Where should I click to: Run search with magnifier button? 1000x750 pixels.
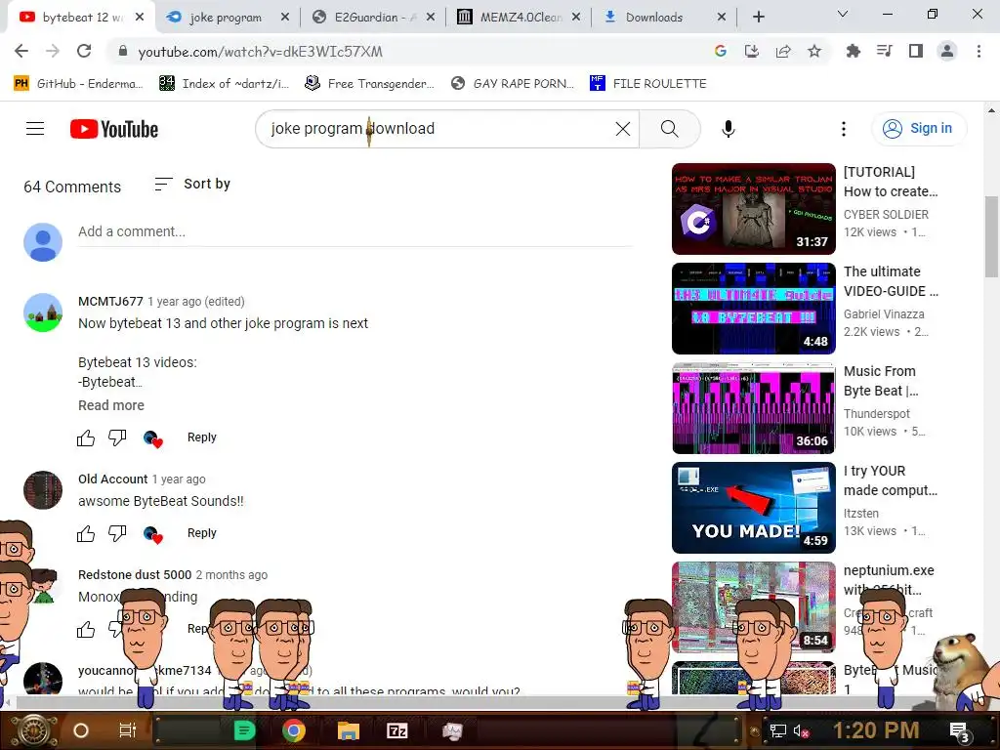point(670,129)
